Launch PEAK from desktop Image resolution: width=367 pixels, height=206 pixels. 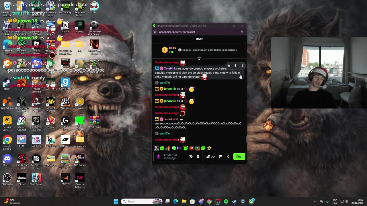coord(22,141)
